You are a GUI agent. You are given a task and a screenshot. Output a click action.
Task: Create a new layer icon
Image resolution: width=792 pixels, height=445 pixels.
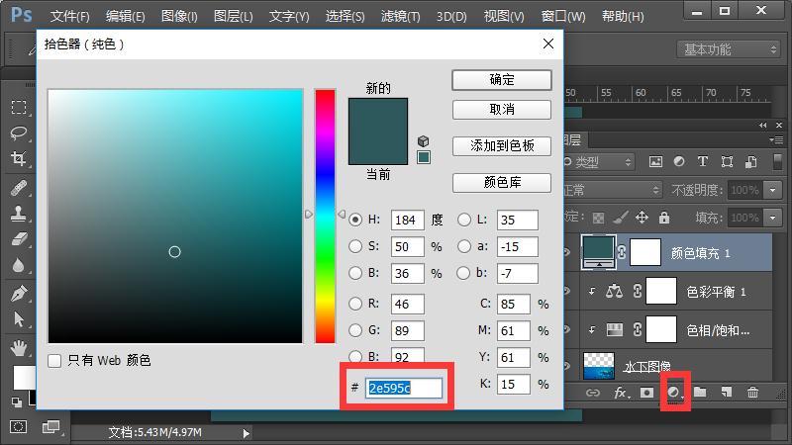click(x=727, y=392)
